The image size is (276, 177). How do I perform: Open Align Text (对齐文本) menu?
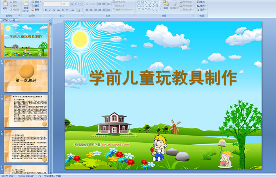120,6
